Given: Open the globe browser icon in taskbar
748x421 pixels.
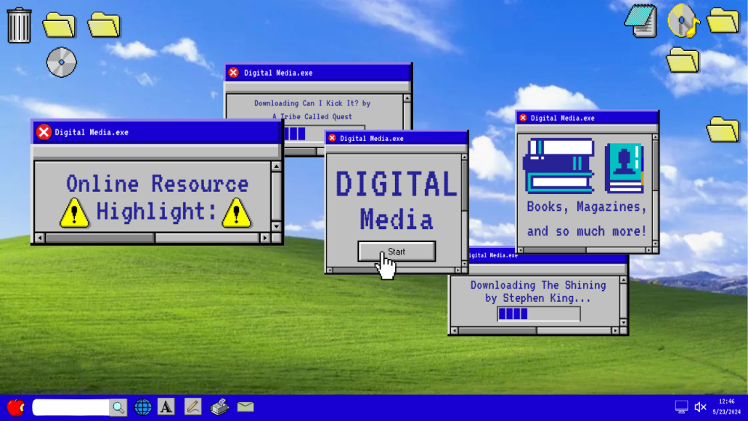Looking at the screenshot, I should pyautogui.click(x=142, y=407).
